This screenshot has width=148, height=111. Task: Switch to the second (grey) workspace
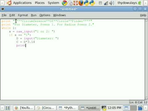click(x=133, y=108)
